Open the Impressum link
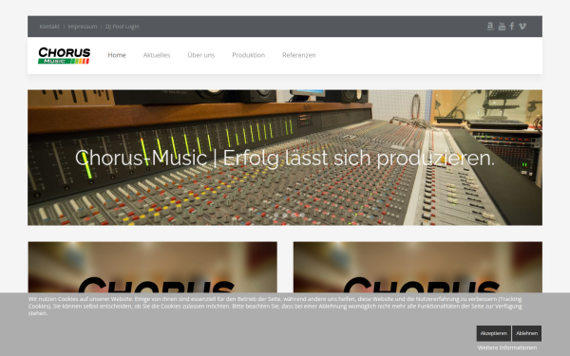 point(83,27)
